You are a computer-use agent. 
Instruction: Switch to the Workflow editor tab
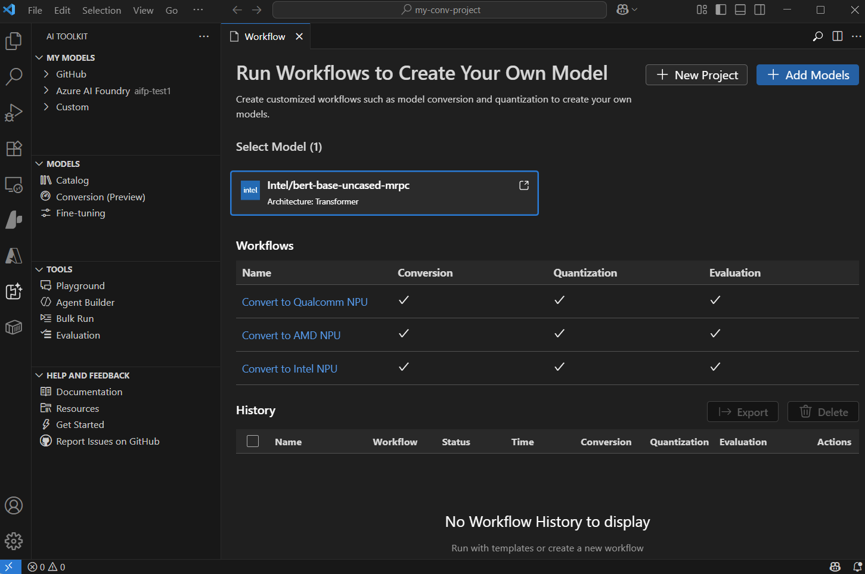[x=265, y=36]
